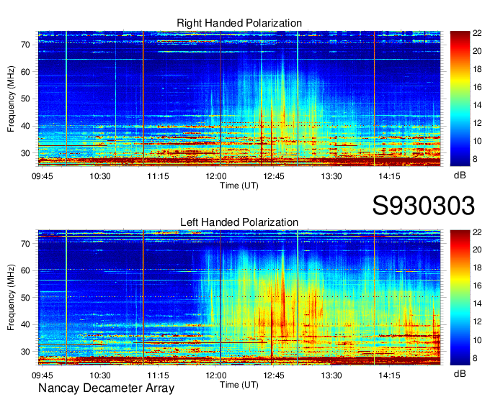
Task: Click the Left Handed plot's Frequency (MHz) axis label
Action: pos(11,298)
